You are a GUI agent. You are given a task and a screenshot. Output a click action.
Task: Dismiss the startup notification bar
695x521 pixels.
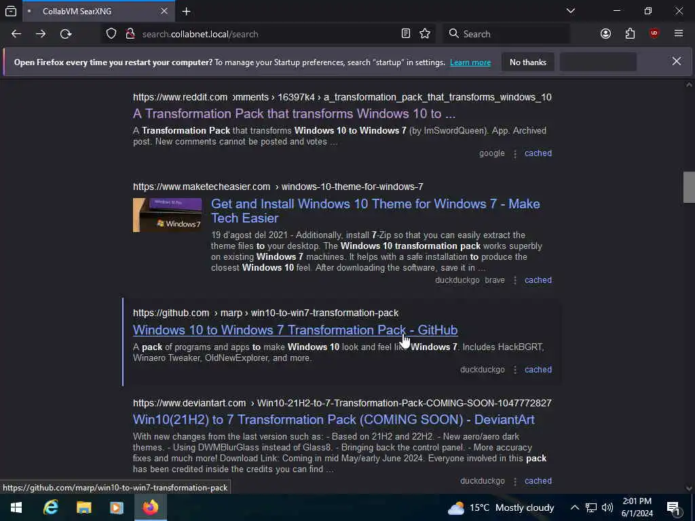[x=677, y=61]
